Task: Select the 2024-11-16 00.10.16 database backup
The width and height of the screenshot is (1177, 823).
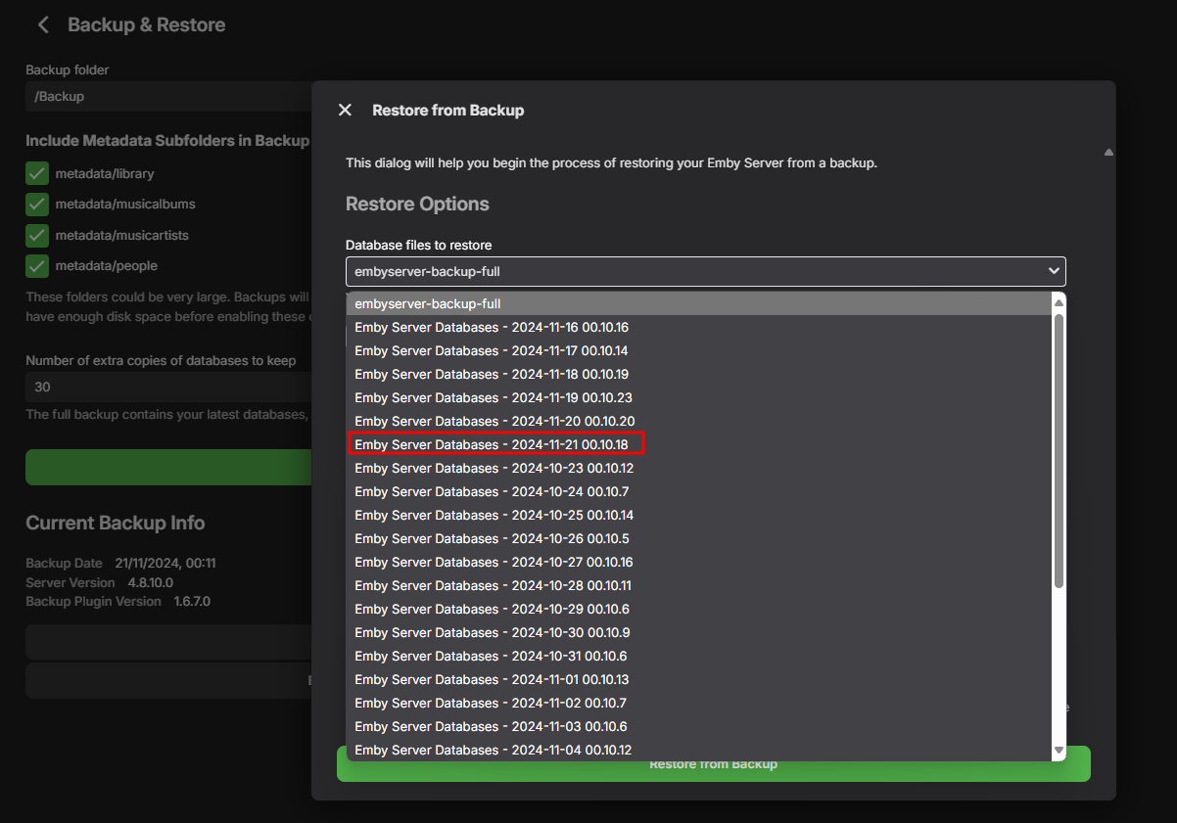Action: 492,328
